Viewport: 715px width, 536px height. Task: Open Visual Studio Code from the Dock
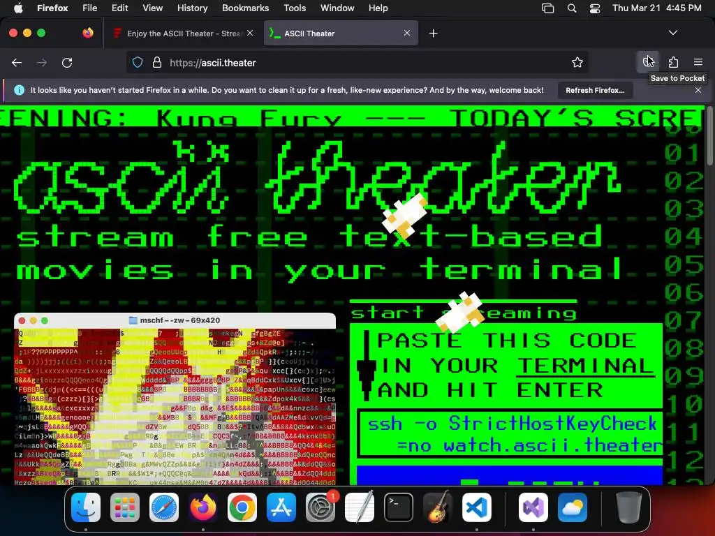pyautogui.click(x=477, y=507)
